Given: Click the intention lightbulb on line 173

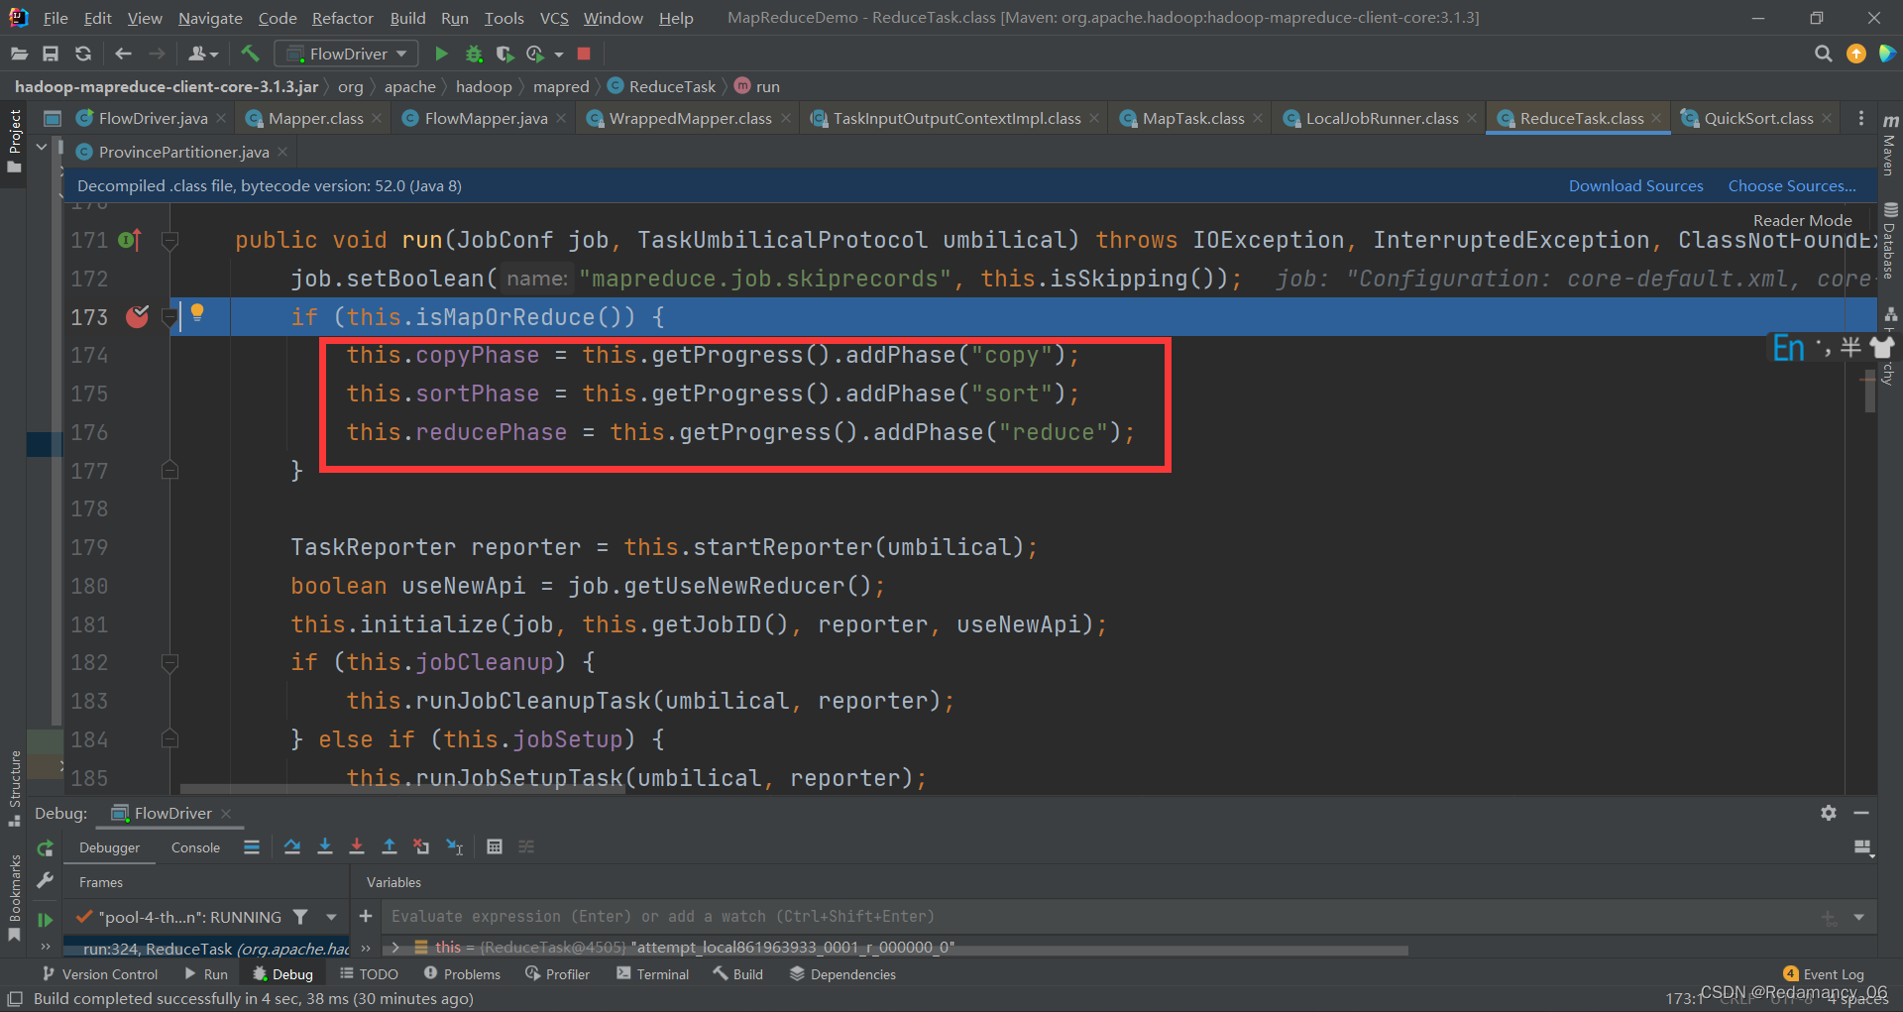Looking at the screenshot, I should (197, 313).
